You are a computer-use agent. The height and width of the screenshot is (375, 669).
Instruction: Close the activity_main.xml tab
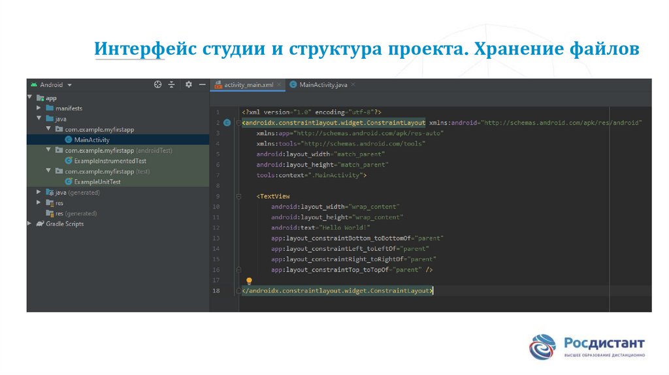(x=279, y=85)
